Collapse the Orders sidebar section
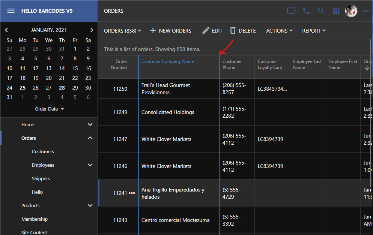This screenshot has width=373, height=235. (x=90, y=138)
